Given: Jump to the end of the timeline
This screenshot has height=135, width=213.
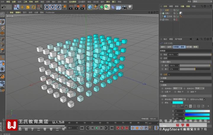Looking at the screenshot, I should point(112,128).
